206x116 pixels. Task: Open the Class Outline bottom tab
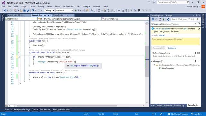point(157,105)
